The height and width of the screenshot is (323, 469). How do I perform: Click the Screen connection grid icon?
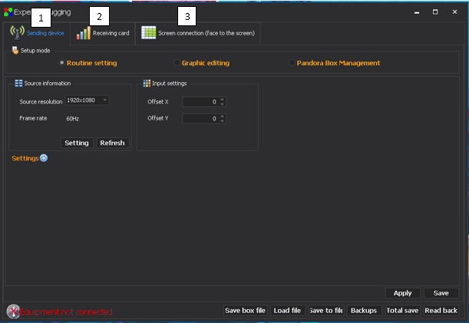click(148, 33)
